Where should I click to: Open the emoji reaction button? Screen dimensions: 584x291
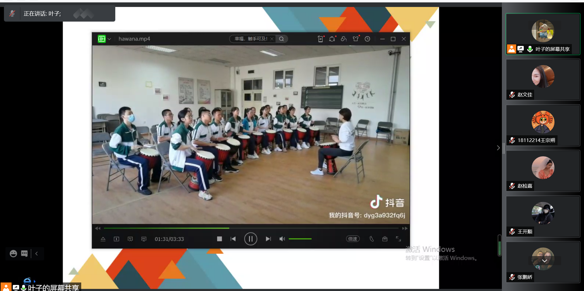[13, 254]
